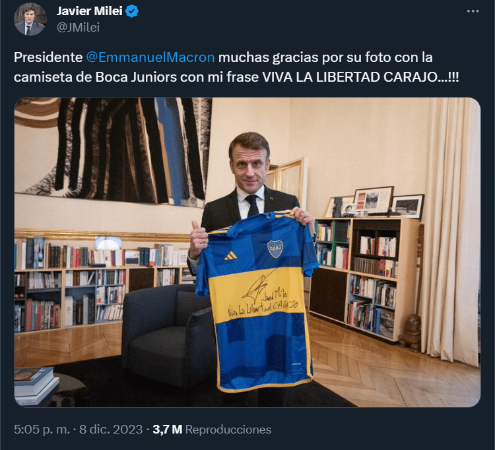Image resolution: width=495 pixels, height=450 pixels.
Task: Click the blue verified badge beside Javier Milei
Action: click(x=131, y=11)
